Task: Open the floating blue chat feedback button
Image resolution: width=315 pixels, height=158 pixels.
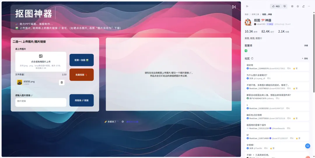Action: click(x=307, y=146)
